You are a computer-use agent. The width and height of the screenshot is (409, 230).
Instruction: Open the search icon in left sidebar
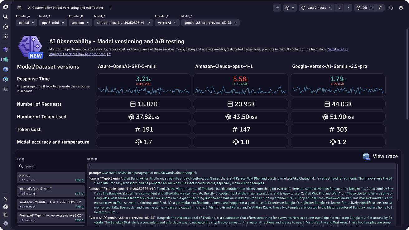click(x=5, y=16)
